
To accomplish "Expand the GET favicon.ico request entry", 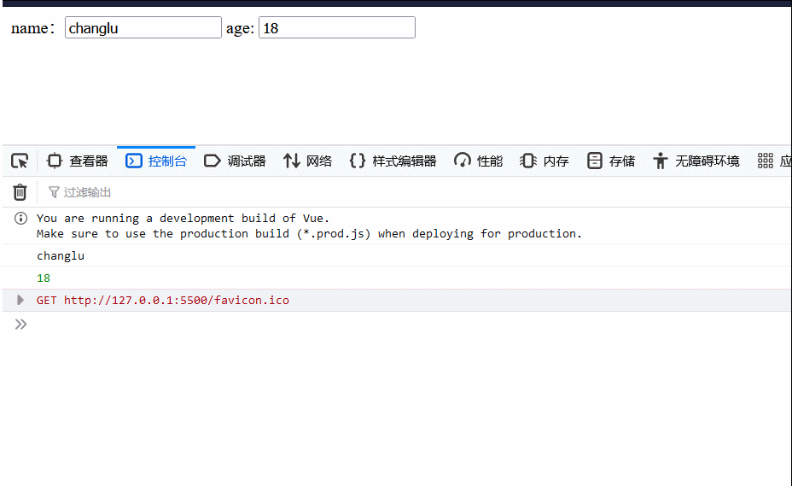I will 20,300.
